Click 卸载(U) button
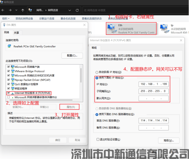The width and height of the screenshot is (189, 159). coord(44,107)
